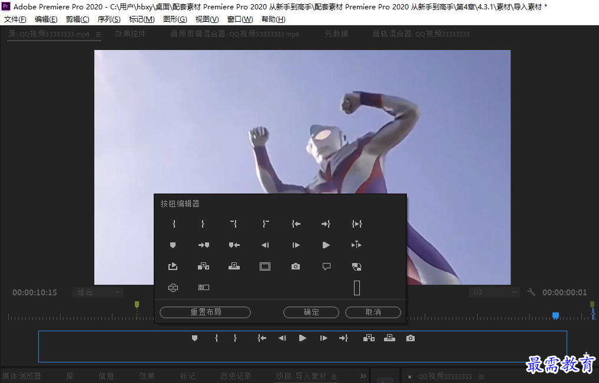Choose Go to In icon in button editor
Screen dimensions: 599x383
point(296,224)
